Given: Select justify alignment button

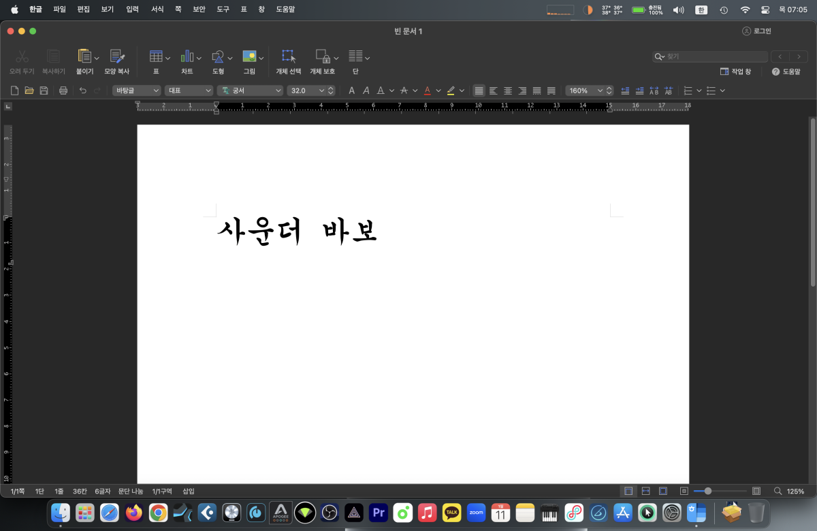Looking at the screenshot, I should tap(479, 91).
